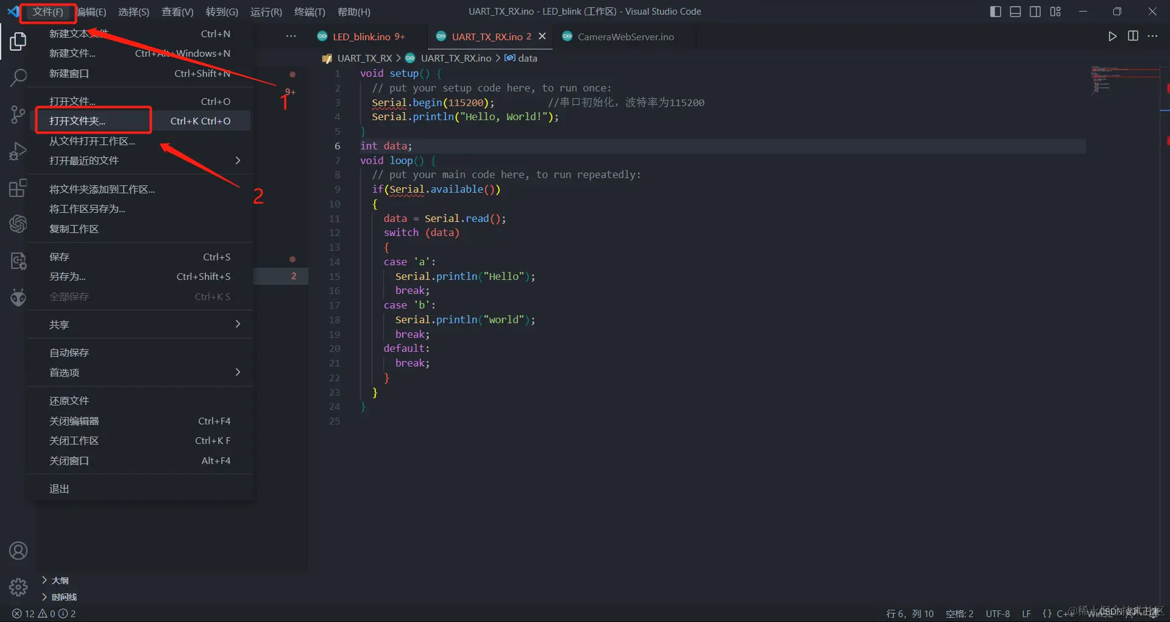Open the 查看(V) menu
Viewport: 1170px width, 622px height.
click(177, 12)
